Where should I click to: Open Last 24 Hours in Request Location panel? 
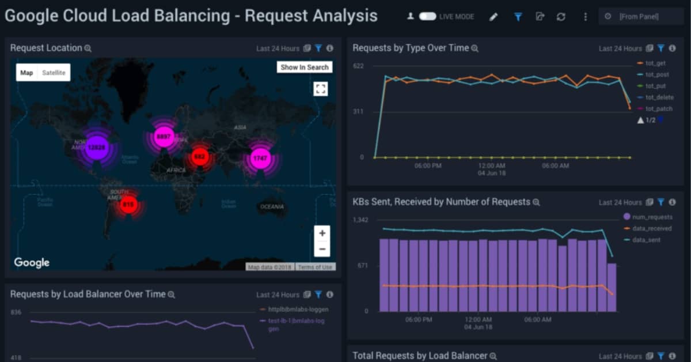click(278, 49)
